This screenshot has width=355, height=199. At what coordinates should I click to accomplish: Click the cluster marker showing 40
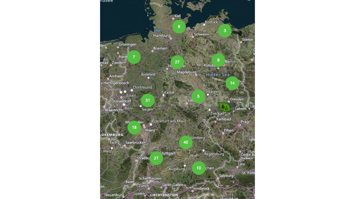186,142
